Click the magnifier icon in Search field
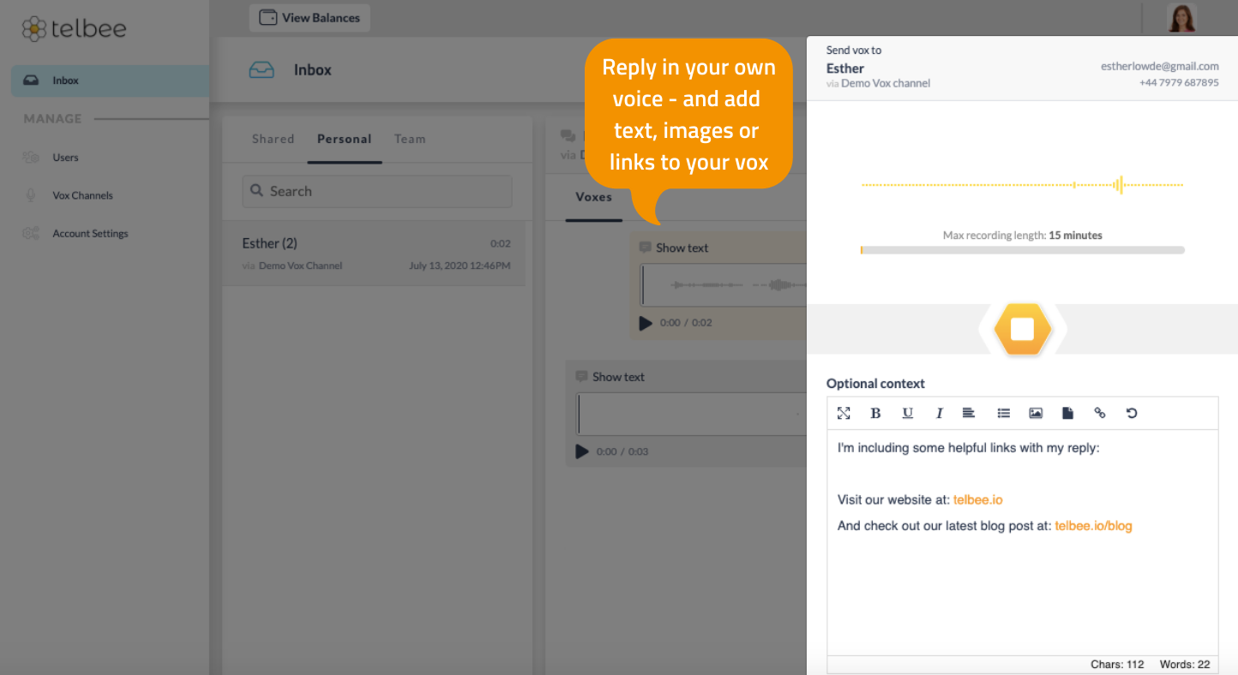The height and width of the screenshot is (675, 1238). [257, 191]
